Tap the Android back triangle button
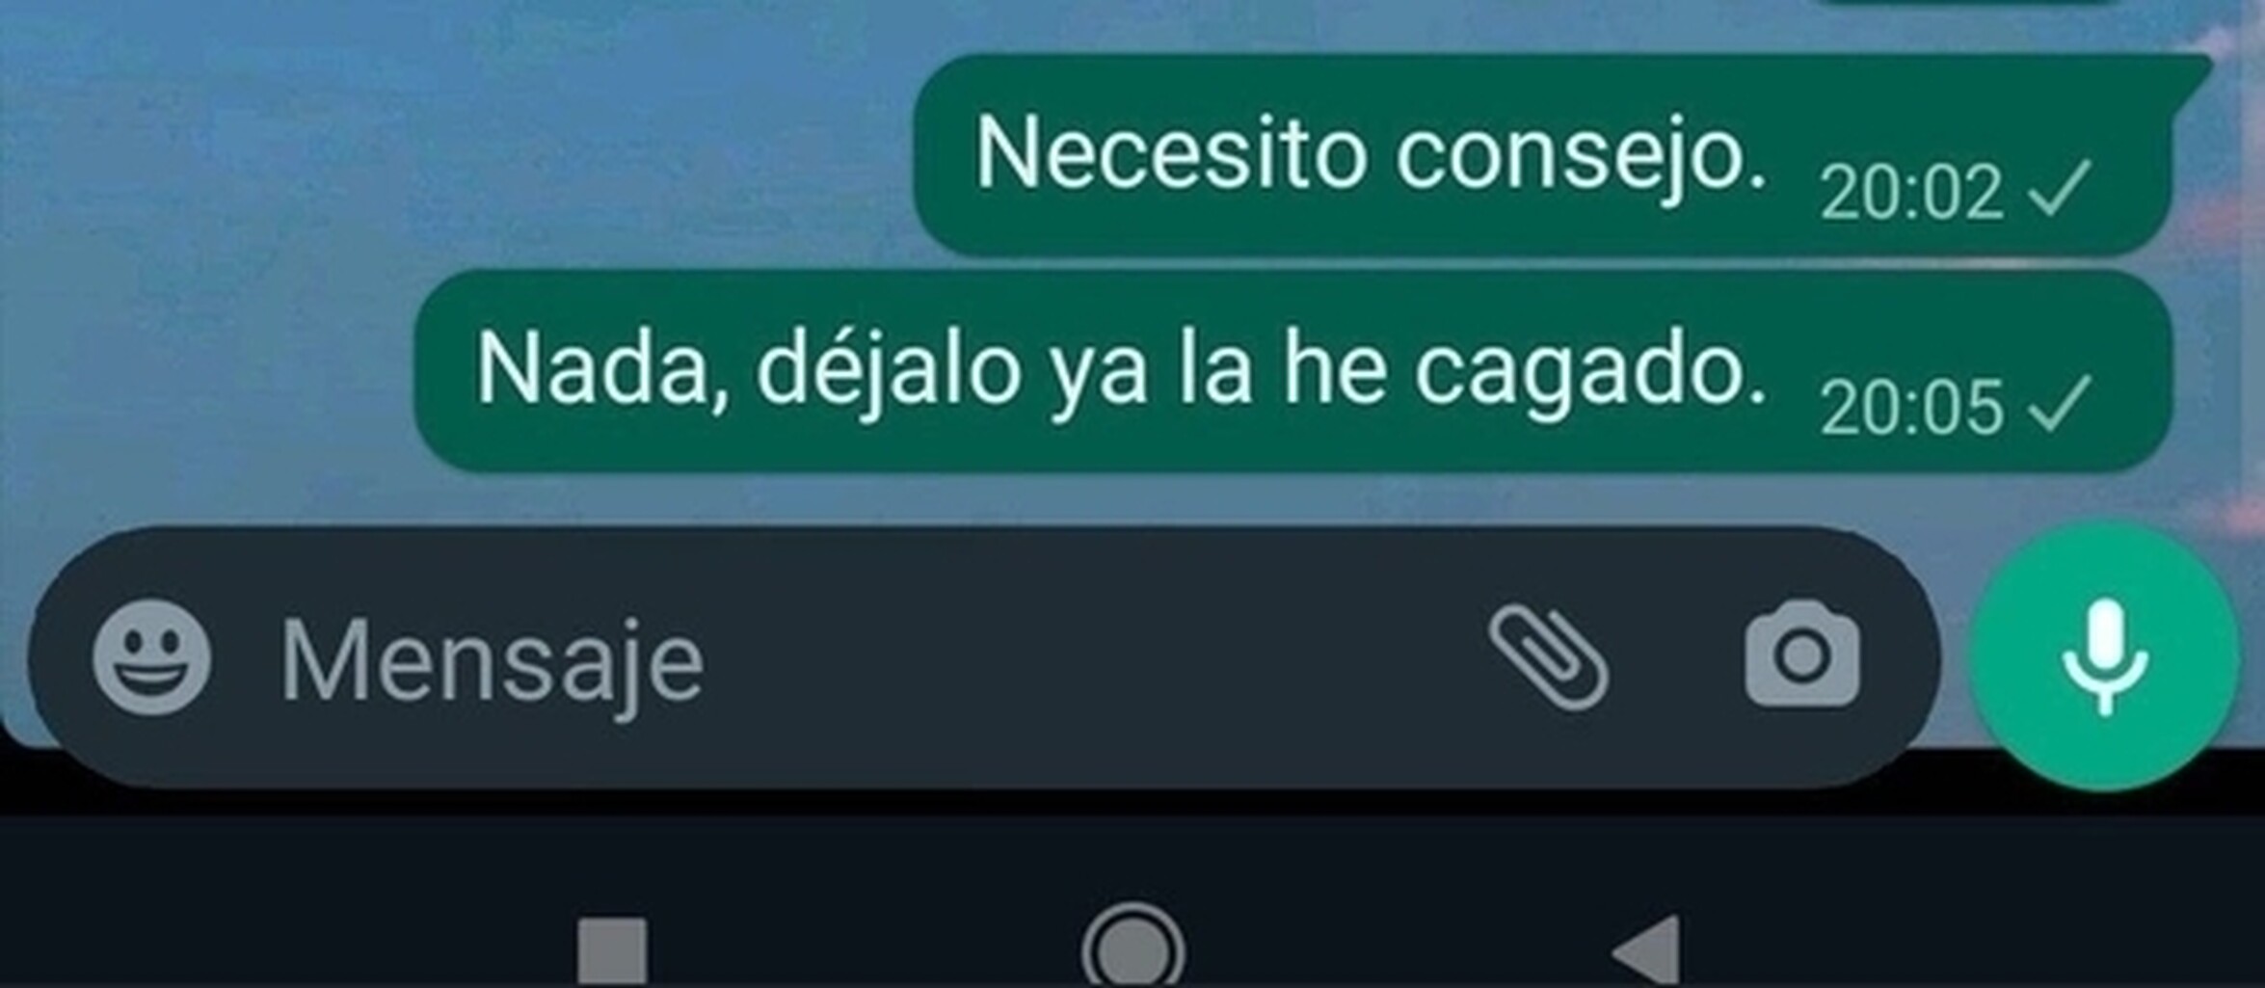This screenshot has height=988, width=2265. click(1648, 952)
